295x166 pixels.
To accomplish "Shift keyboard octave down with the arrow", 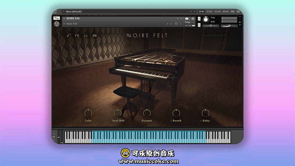I will (x=54, y=140).
